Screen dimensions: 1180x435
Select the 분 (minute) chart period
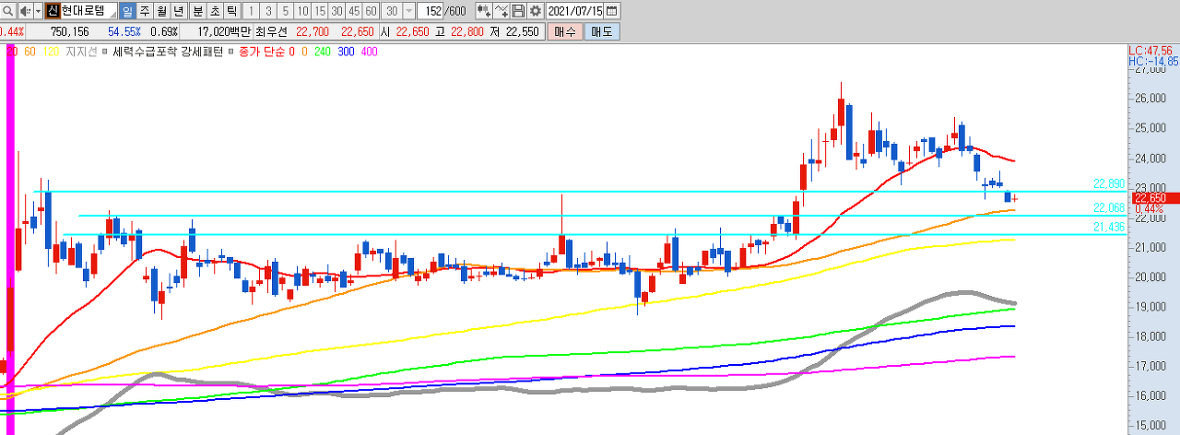[196, 11]
